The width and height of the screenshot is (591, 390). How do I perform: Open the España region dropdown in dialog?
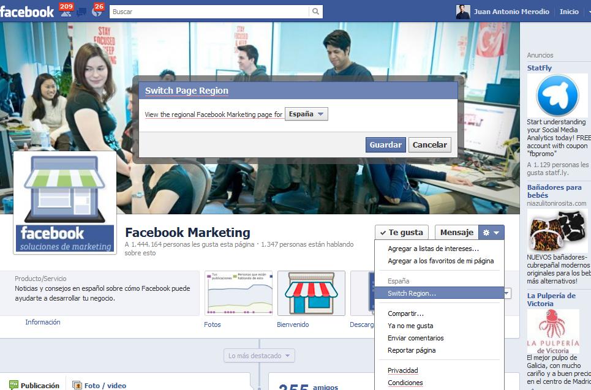[306, 114]
